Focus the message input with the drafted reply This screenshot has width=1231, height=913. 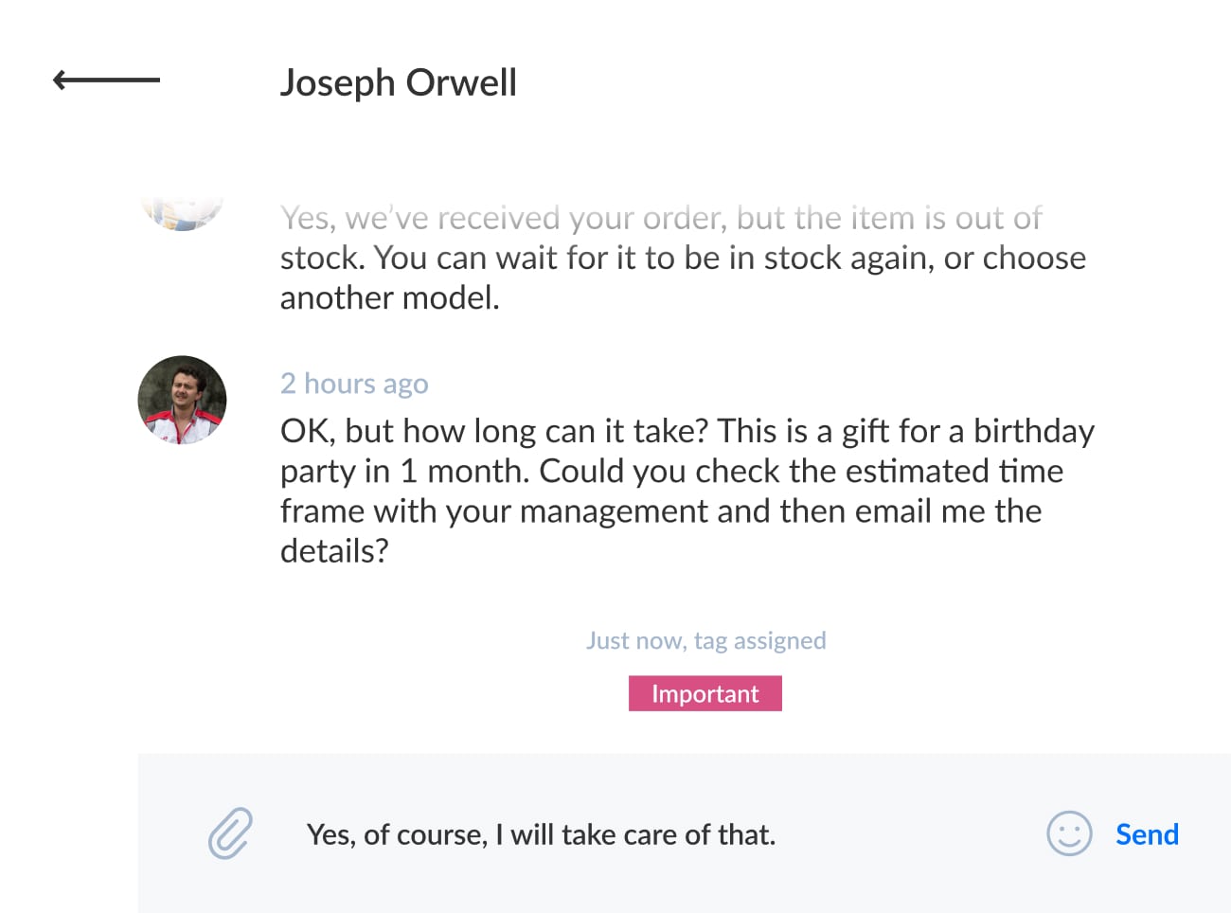point(541,834)
